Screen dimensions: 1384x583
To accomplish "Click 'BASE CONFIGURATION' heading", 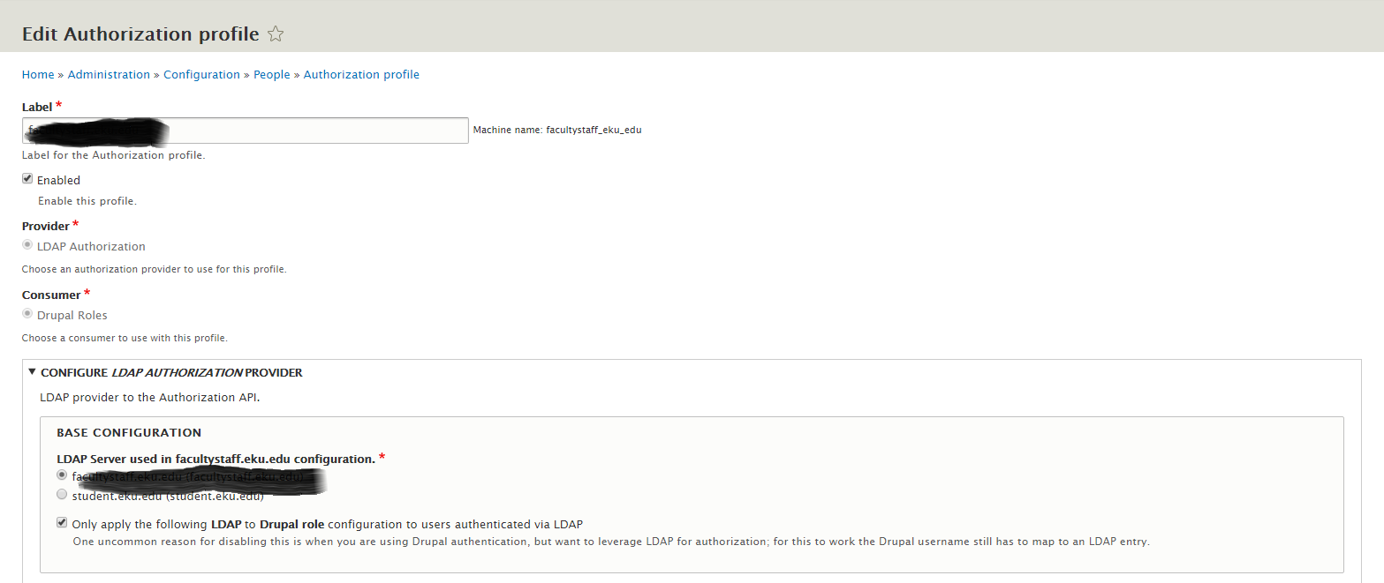I will pyautogui.click(x=129, y=433).
